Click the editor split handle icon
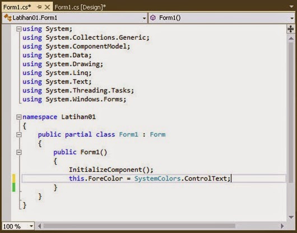This screenshot has height=233, width=297. point(291,29)
